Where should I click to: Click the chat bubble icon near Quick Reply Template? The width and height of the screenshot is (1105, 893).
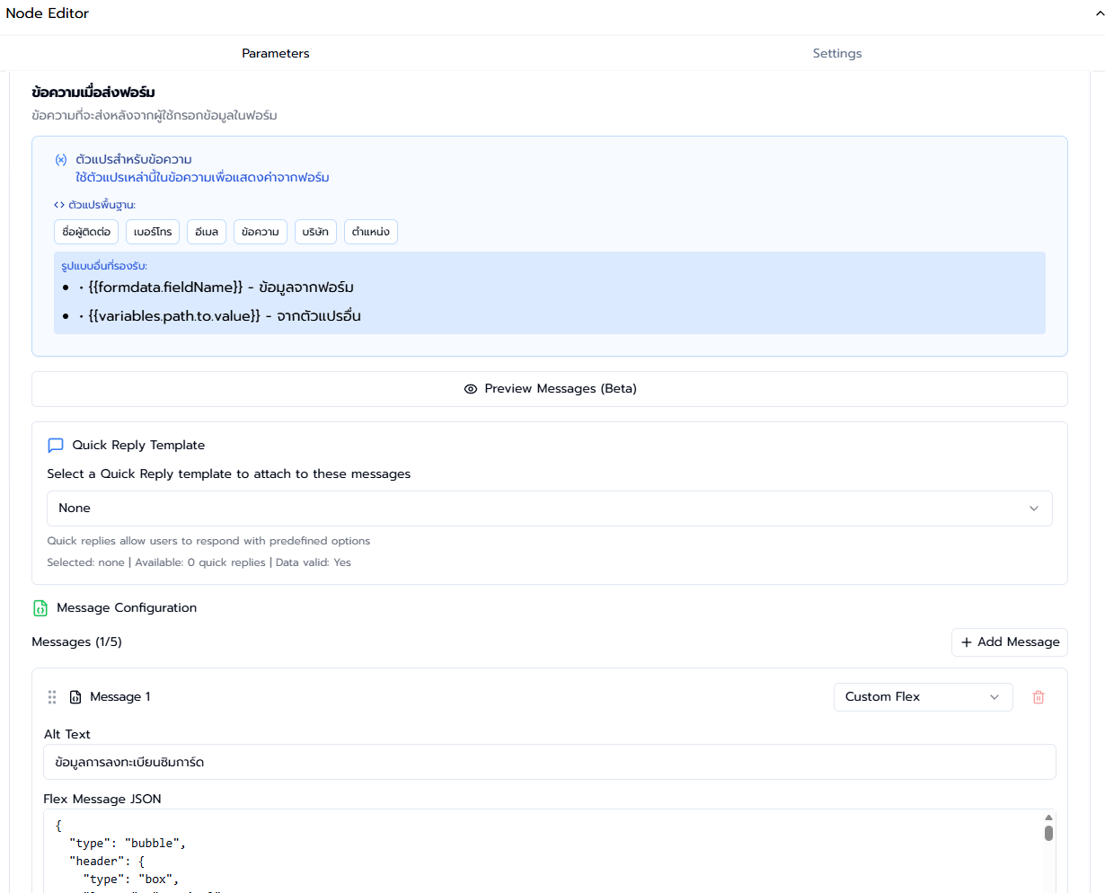pyautogui.click(x=55, y=445)
